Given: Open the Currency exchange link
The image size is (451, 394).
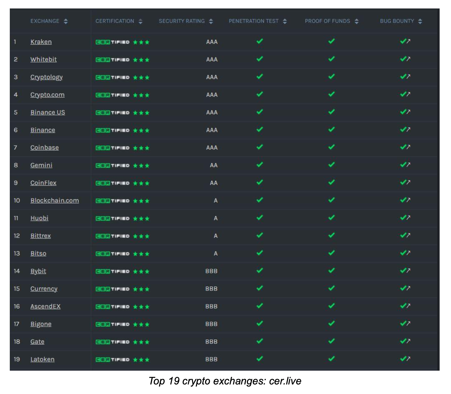Looking at the screenshot, I should point(44,289).
